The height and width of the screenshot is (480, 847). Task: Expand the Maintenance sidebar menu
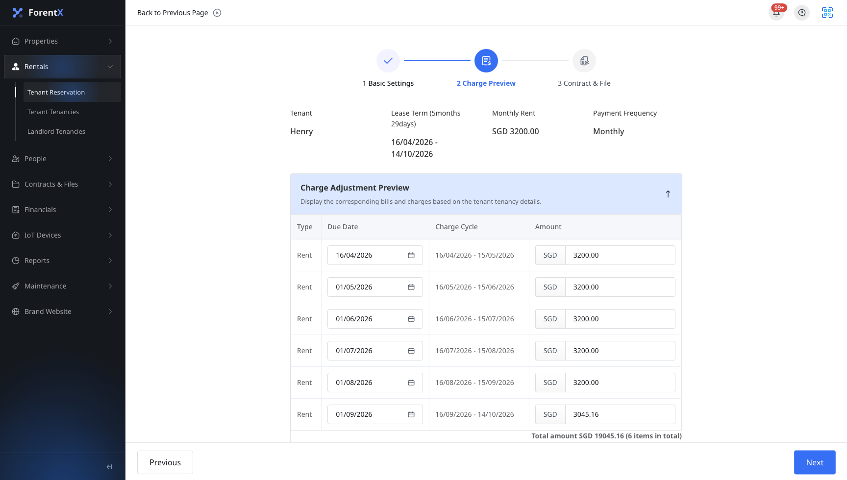point(62,286)
